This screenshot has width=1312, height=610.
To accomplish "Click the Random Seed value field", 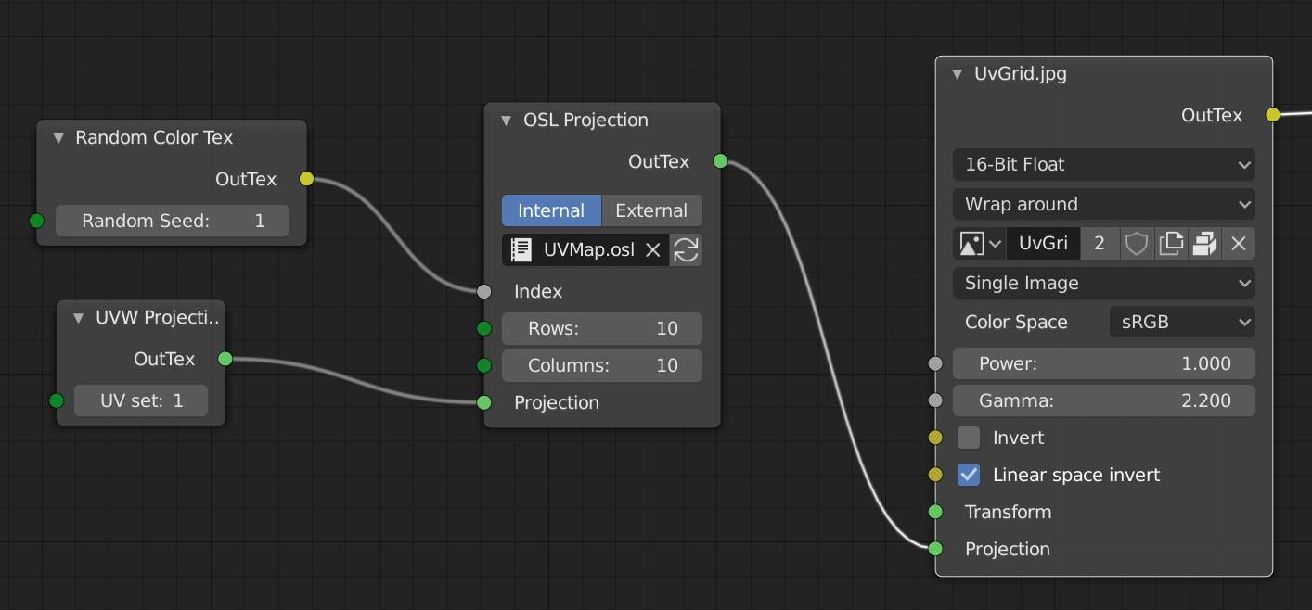I will [172, 221].
